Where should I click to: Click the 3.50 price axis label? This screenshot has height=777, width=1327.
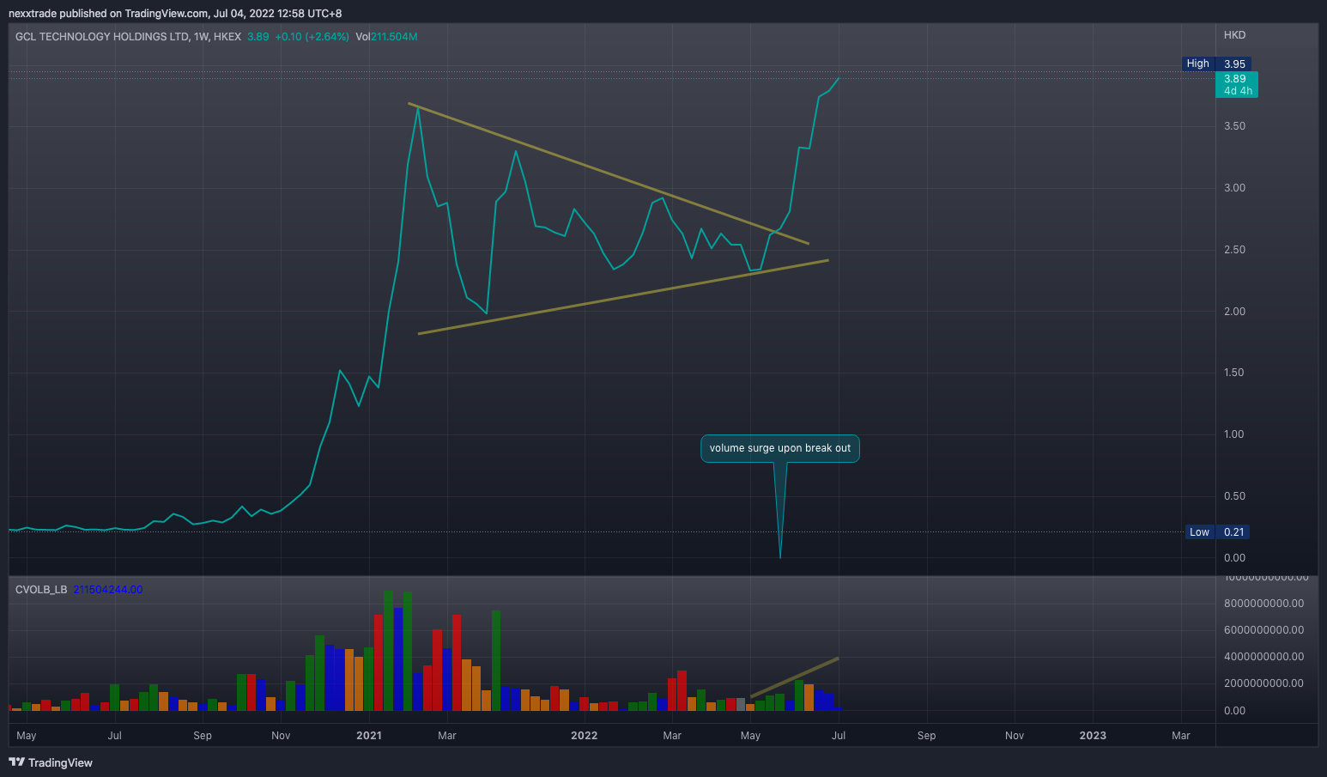click(x=1234, y=126)
